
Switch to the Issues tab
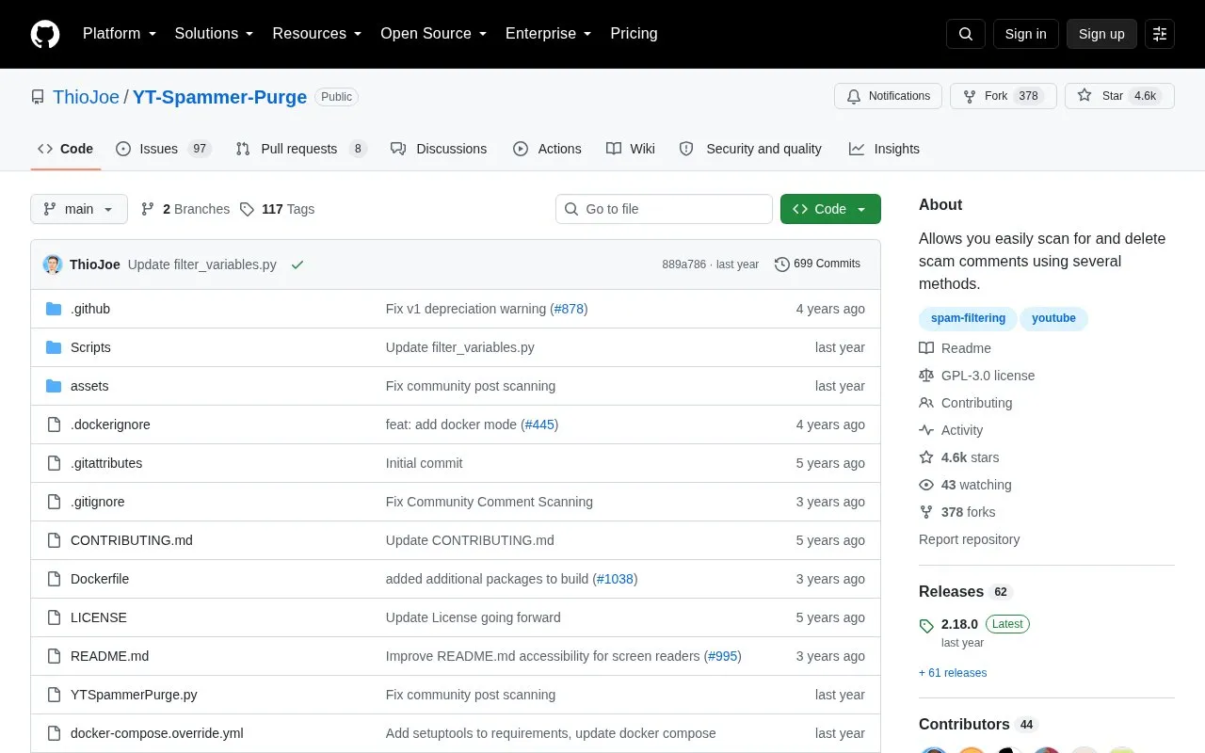[163, 149]
